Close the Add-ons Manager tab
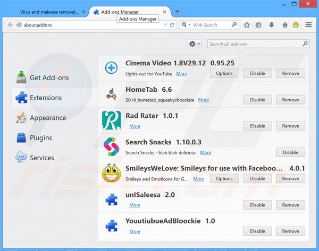Screen dimensions: 319x251 (165, 12)
